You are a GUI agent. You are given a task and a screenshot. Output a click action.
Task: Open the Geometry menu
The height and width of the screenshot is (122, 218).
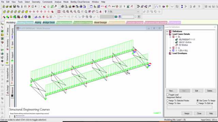click(x=36, y=2)
